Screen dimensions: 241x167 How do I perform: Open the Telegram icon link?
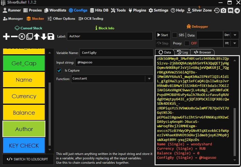(x=237, y=10)
